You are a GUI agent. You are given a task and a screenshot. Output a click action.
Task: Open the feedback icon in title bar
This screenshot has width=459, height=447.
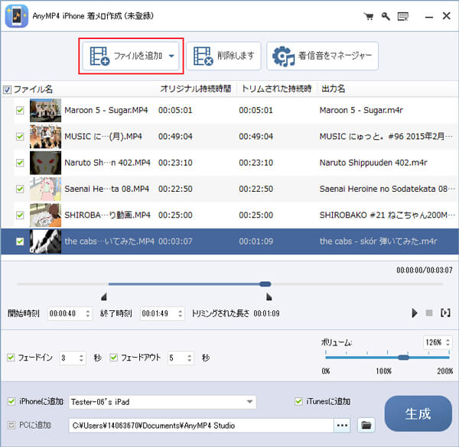pos(403,16)
